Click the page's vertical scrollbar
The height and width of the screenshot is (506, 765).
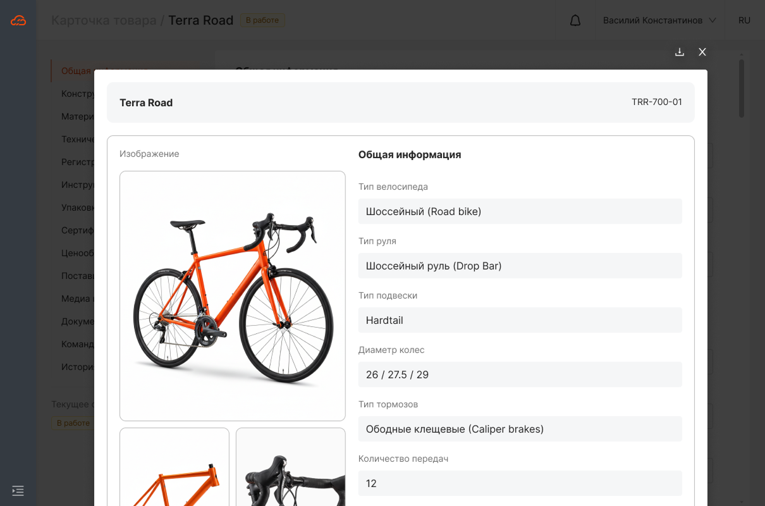742,89
